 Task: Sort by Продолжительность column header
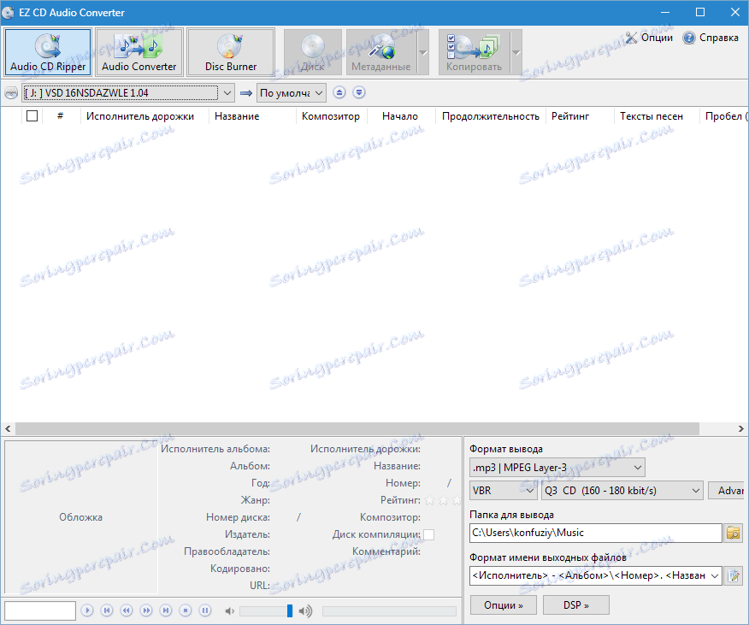pos(491,116)
